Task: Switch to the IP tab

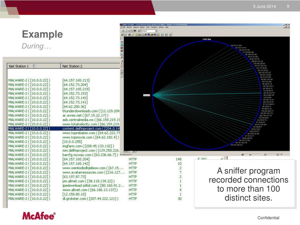Action: [131, 152]
